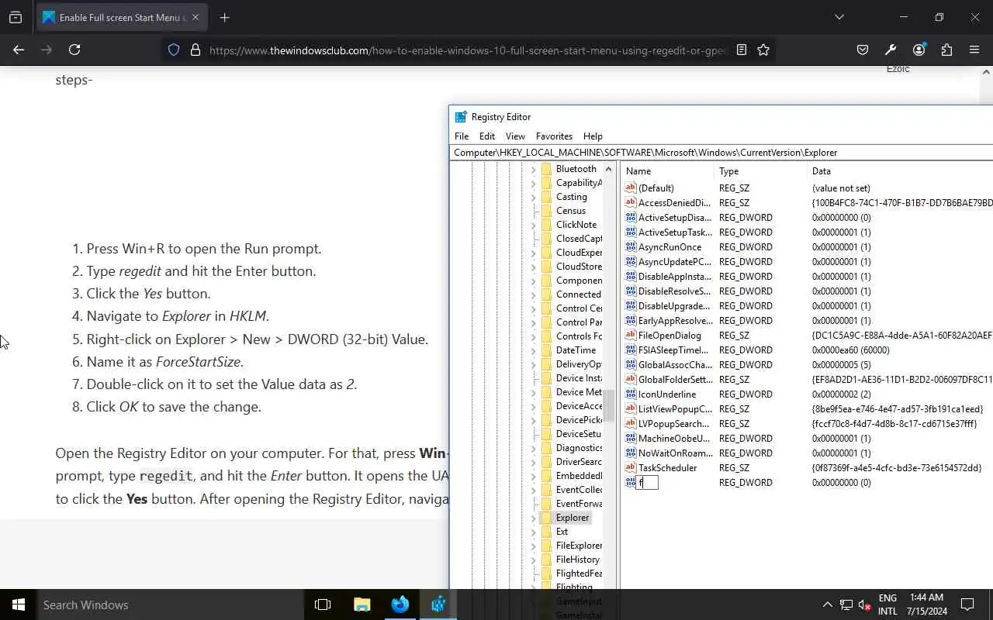Click the Type column header
This screenshot has width=993, height=620.
[x=760, y=171]
